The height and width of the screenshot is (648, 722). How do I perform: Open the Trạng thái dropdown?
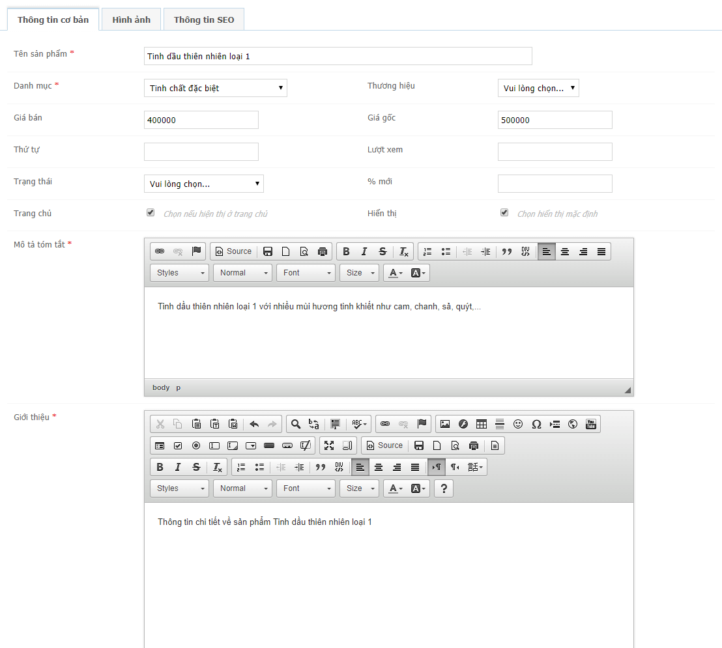pyautogui.click(x=203, y=184)
